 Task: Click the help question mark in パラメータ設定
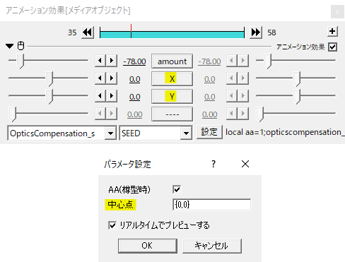214,164
